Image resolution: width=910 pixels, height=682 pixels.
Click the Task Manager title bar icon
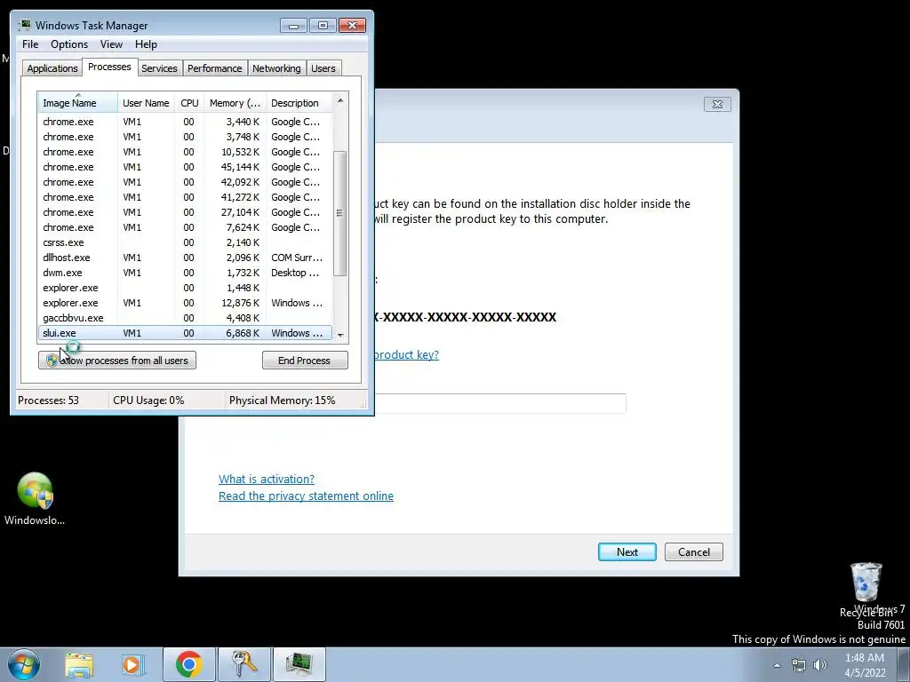[24, 25]
